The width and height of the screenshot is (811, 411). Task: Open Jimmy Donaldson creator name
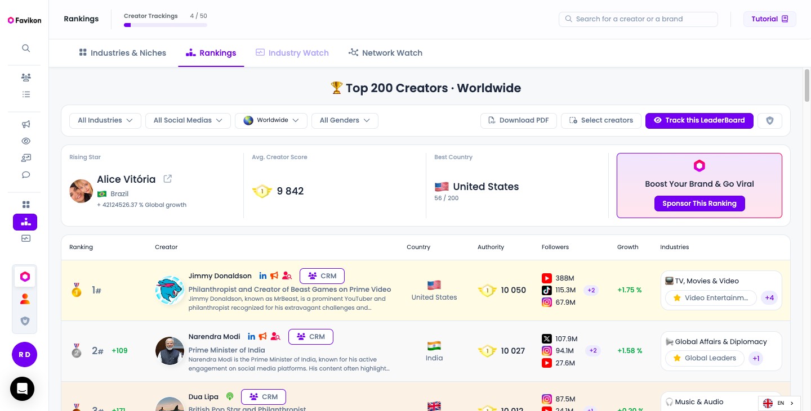tap(220, 276)
